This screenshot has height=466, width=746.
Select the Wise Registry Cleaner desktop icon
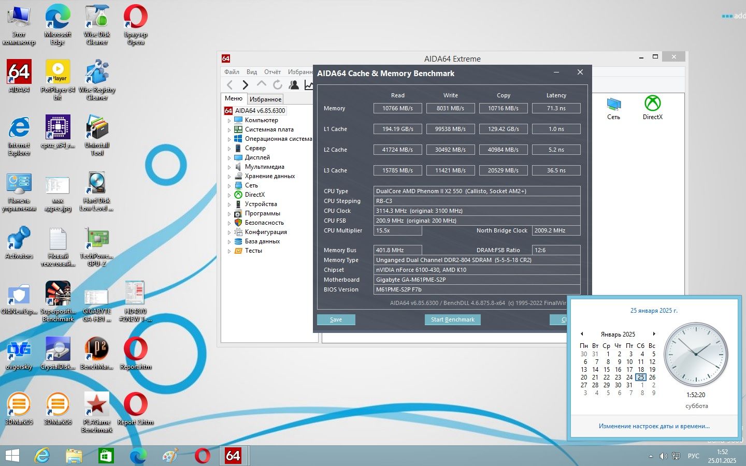(97, 80)
